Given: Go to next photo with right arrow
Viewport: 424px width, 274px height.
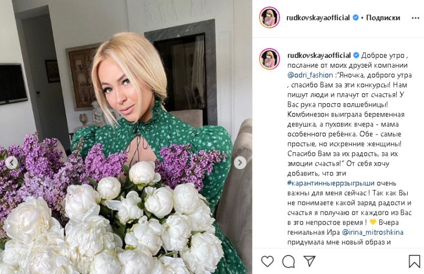Looking at the screenshot, I should tap(239, 163).
